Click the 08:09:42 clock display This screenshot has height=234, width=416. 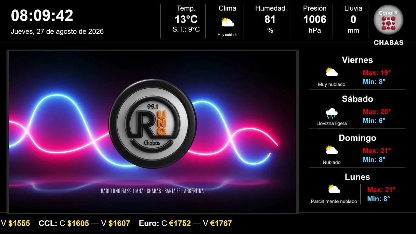[42, 15]
